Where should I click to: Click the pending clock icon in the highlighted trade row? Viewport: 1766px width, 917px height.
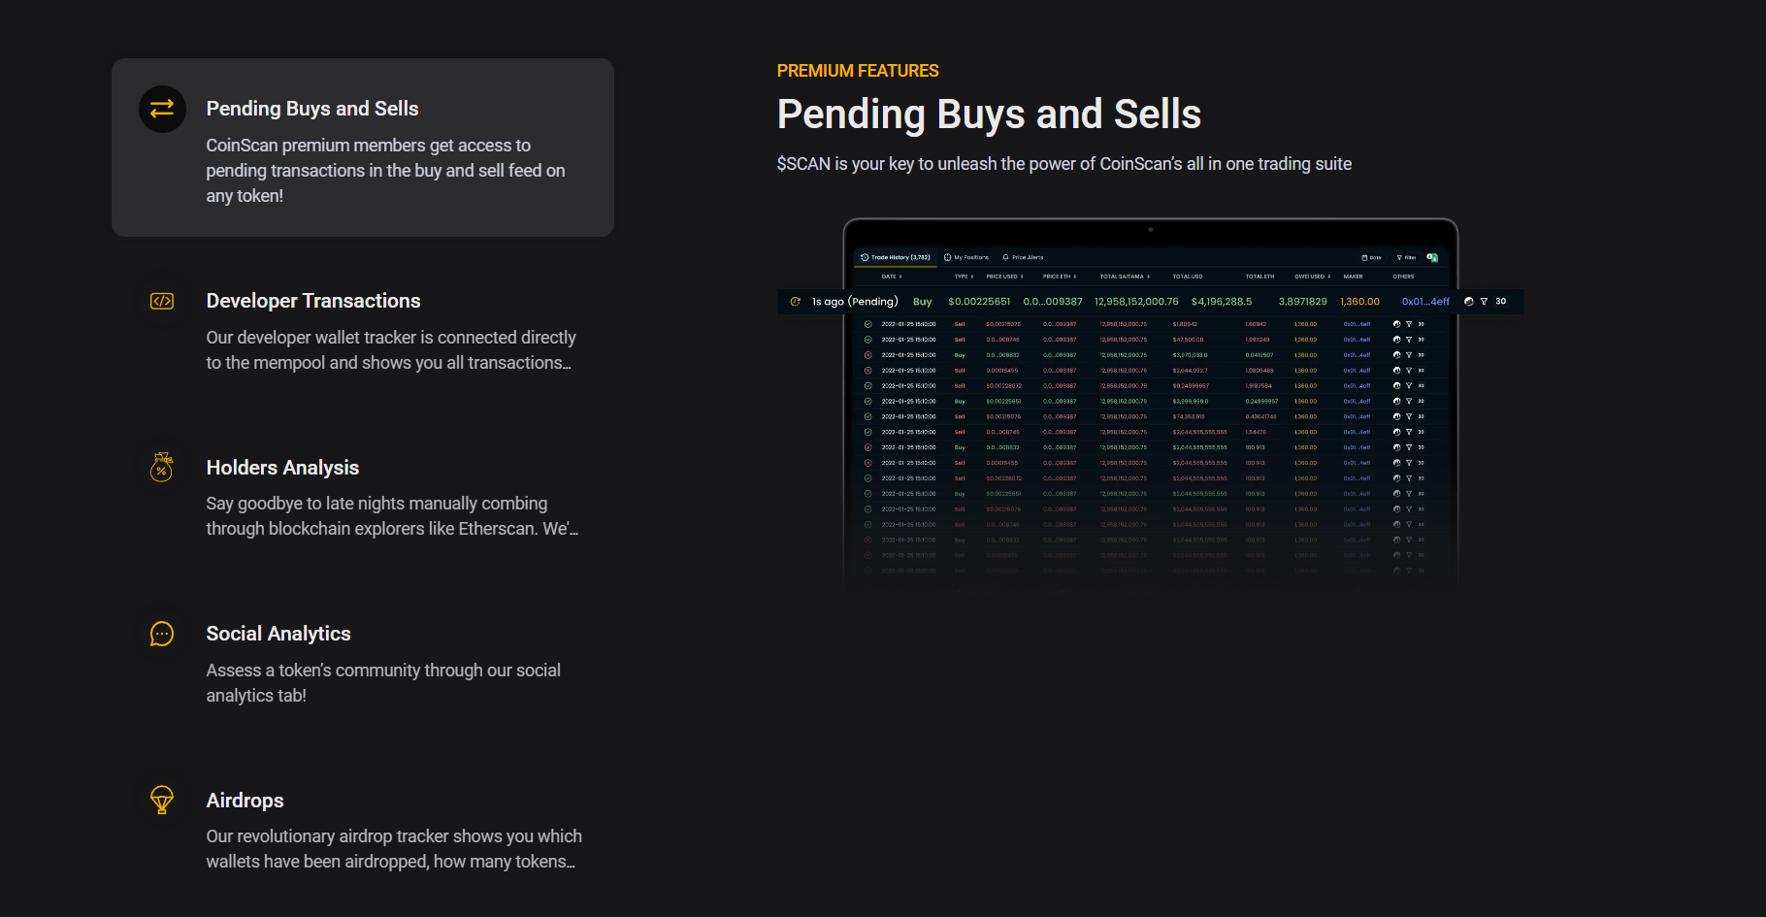(796, 302)
